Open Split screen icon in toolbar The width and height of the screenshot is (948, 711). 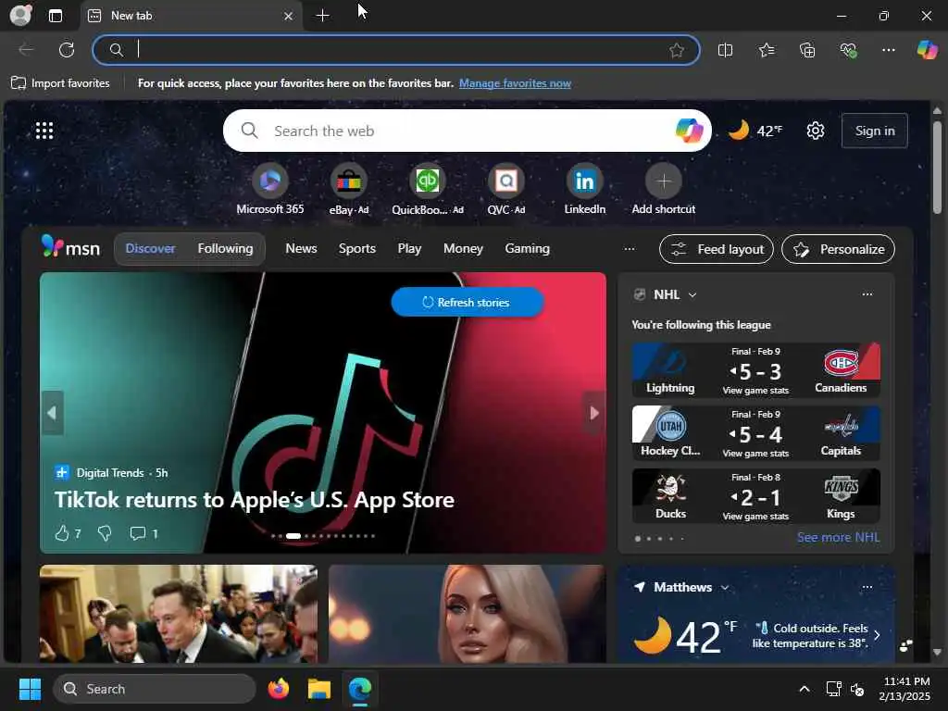pyautogui.click(x=725, y=50)
